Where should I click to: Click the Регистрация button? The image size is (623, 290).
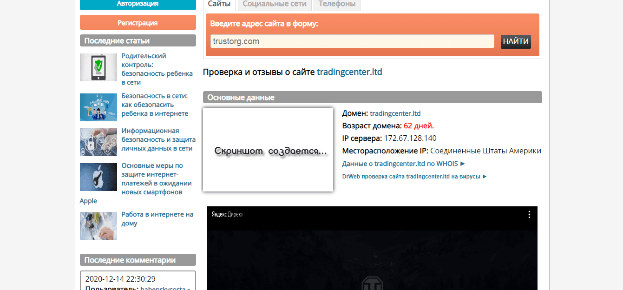[x=138, y=22]
